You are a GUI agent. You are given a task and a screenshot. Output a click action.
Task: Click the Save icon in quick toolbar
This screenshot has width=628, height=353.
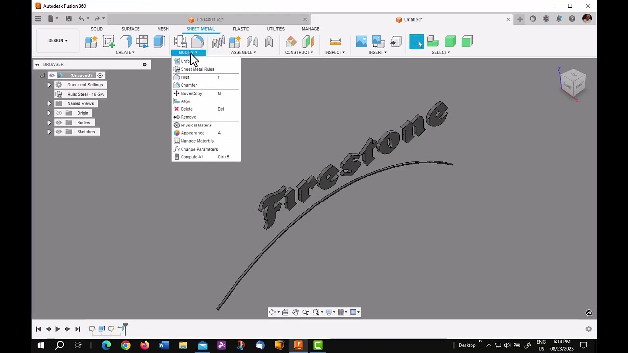[69, 19]
